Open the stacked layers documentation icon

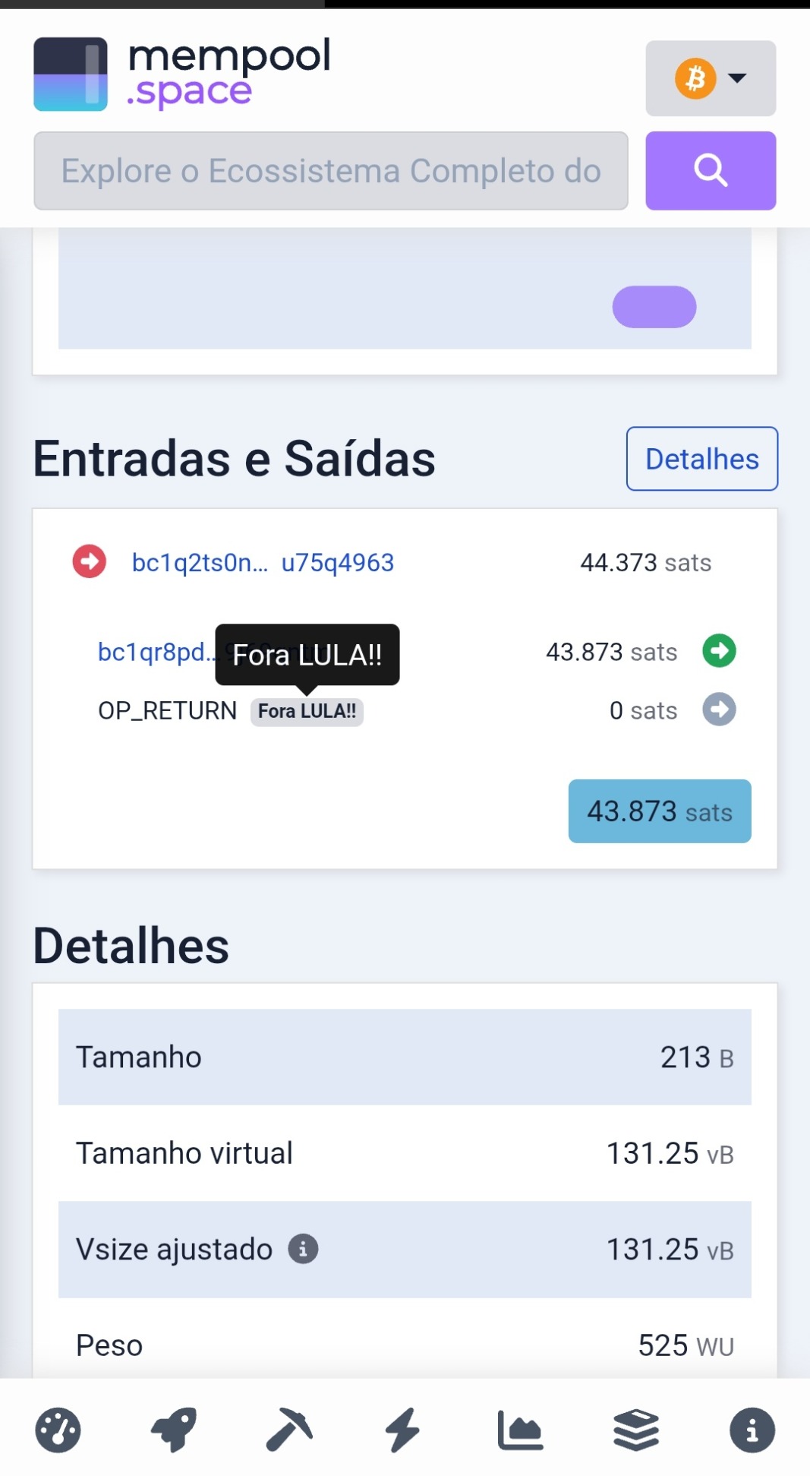(x=636, y=1430)
